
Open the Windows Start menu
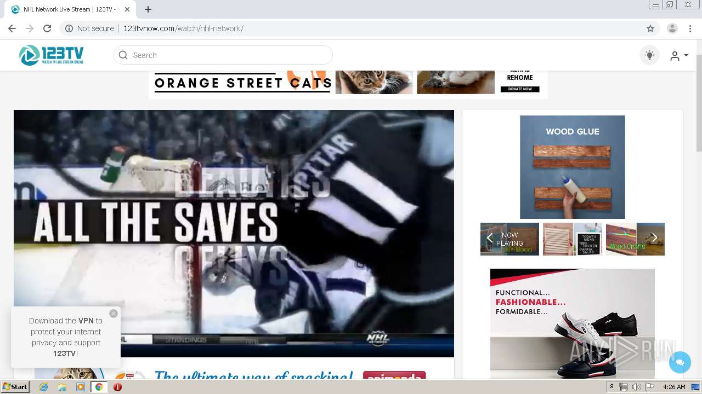pos(15,387)
